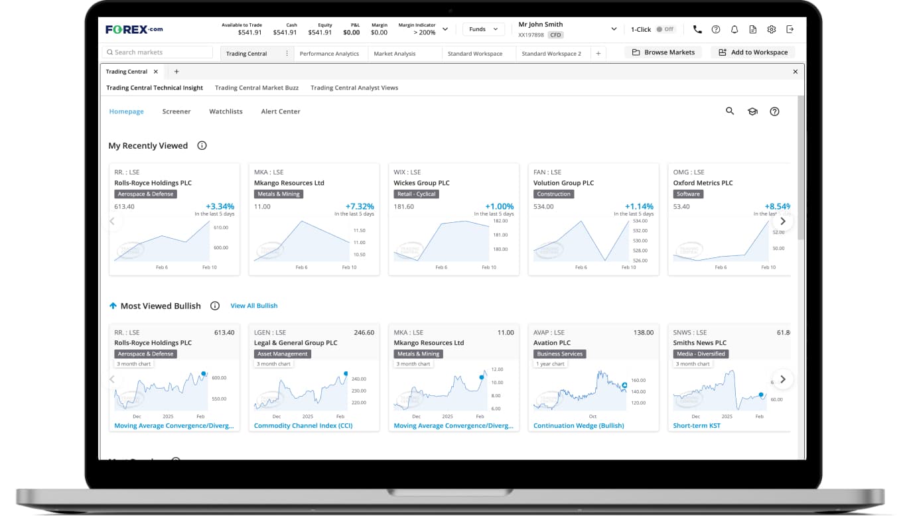Add new panel tab beside Trading Central

click(176, 72)
